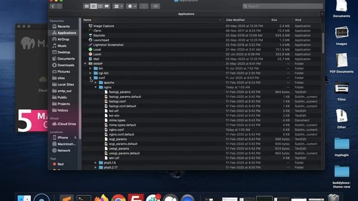Switch Finder to list view
358x201 pixels.
pyautogui.click(x=93, y=6)
